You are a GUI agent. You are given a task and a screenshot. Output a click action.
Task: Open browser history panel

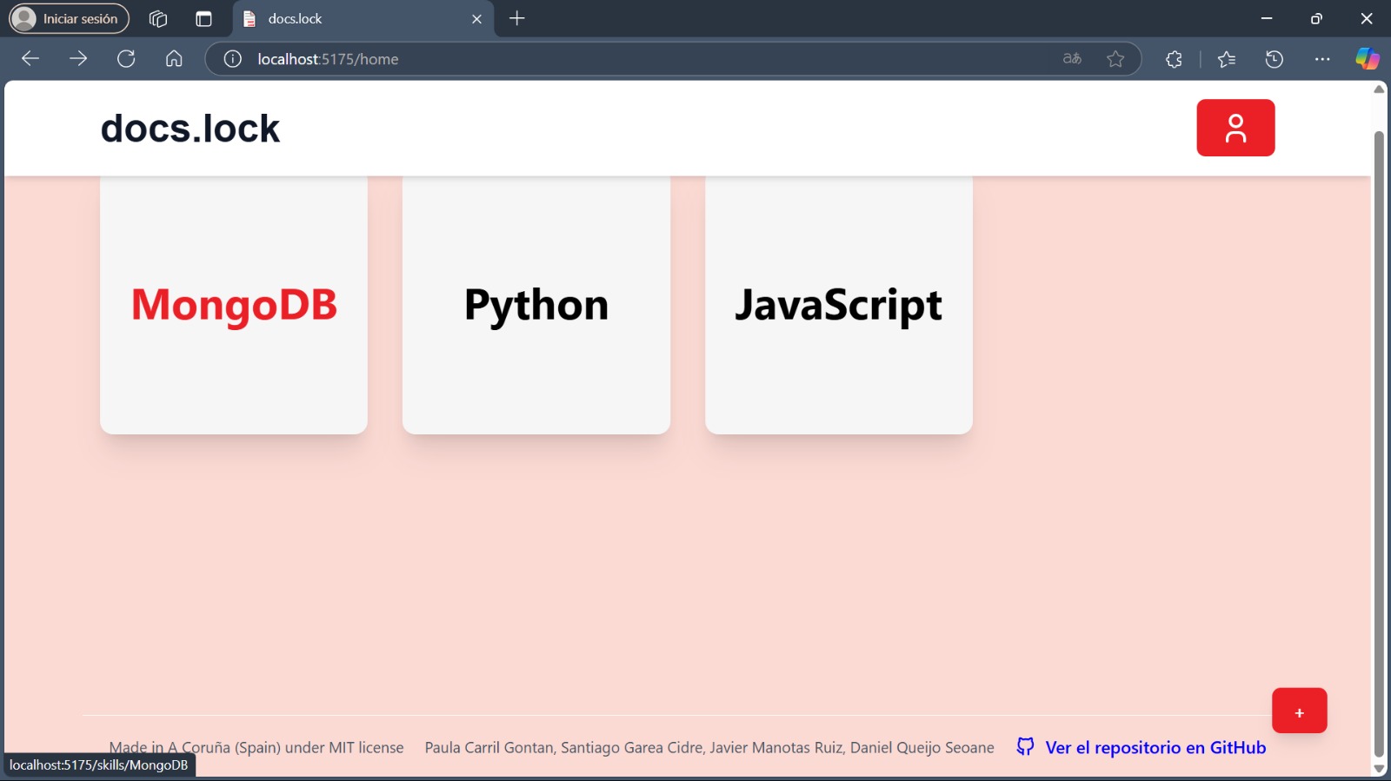click(x=1275, y=59)
